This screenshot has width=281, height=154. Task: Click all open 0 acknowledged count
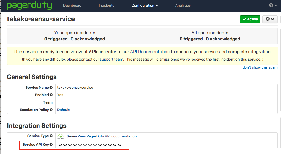(x=223, y=39)
